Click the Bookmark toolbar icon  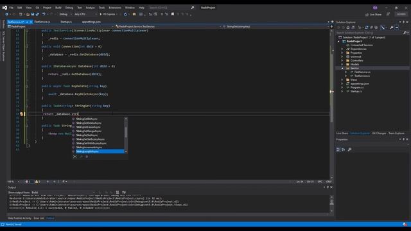pyautogui.click(x=173, y=14)
